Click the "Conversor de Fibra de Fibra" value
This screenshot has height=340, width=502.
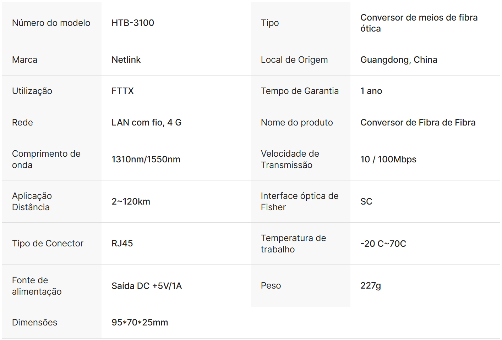[x=418, y=123]
